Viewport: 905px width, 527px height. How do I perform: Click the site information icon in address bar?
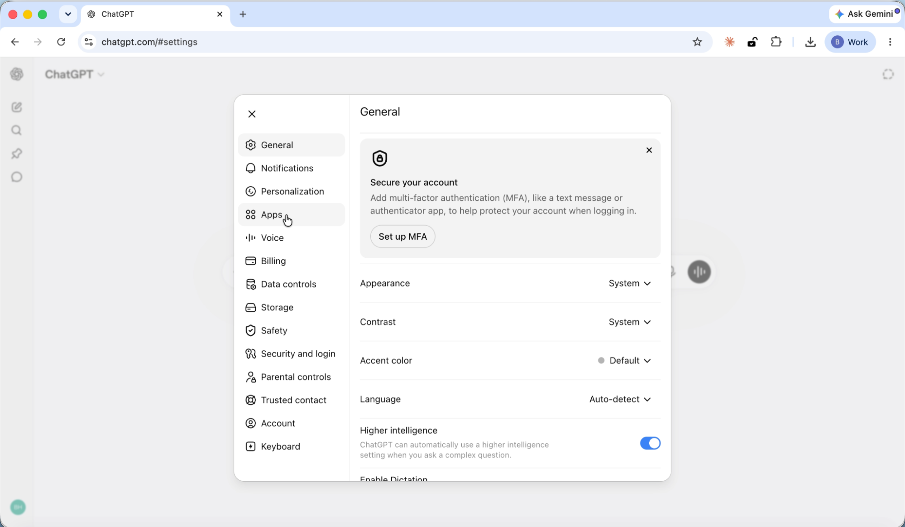click(89, 42)
